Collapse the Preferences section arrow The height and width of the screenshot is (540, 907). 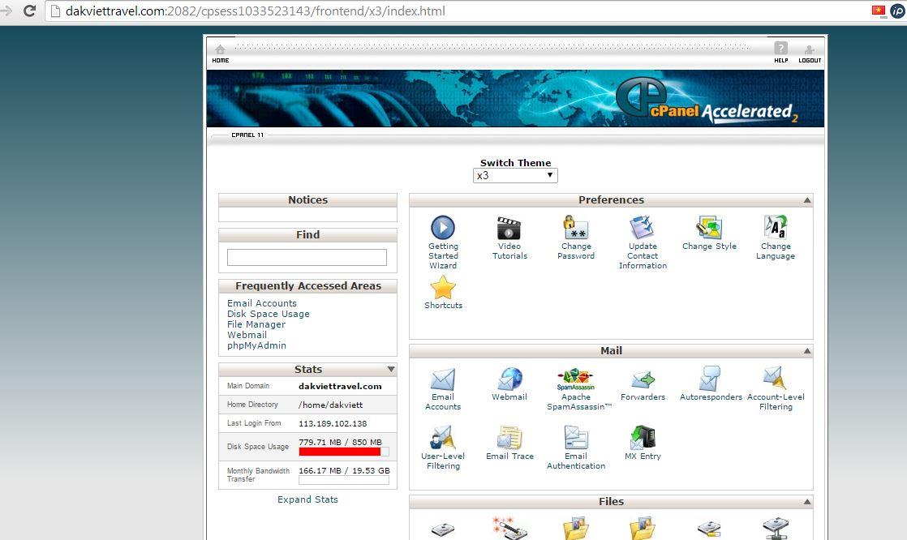tap(807, 200)
